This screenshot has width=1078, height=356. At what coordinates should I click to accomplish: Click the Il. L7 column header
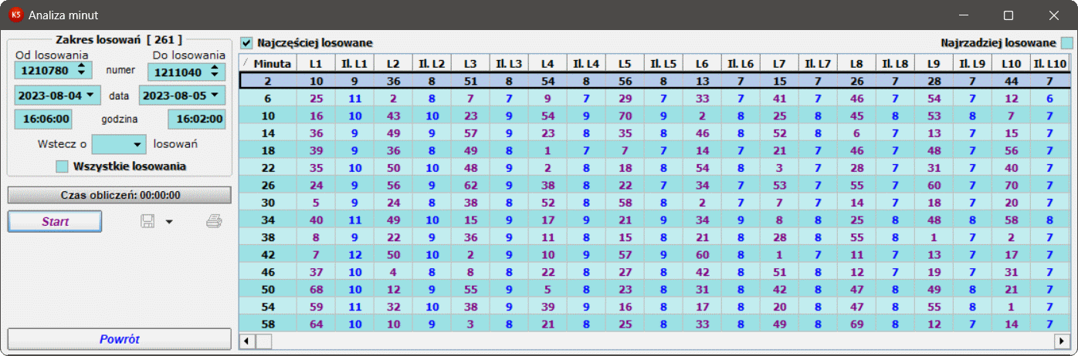(x=818, y=63)
